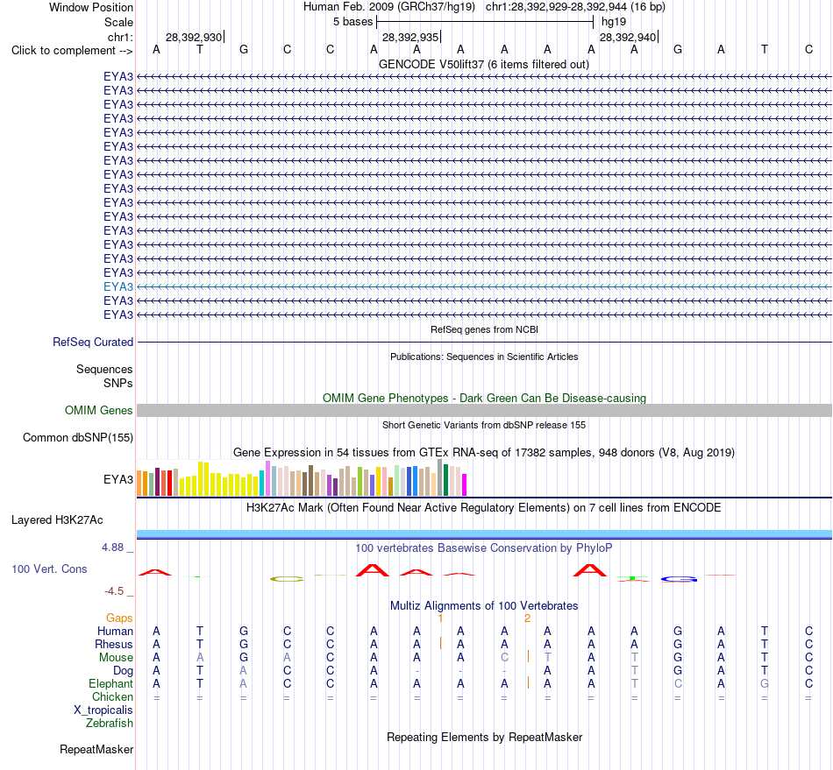Click the EYA3 label beside GTEx bar chart
Viewport: 833px width, 770px height.
pyautogui.click(x=118, y=480)
